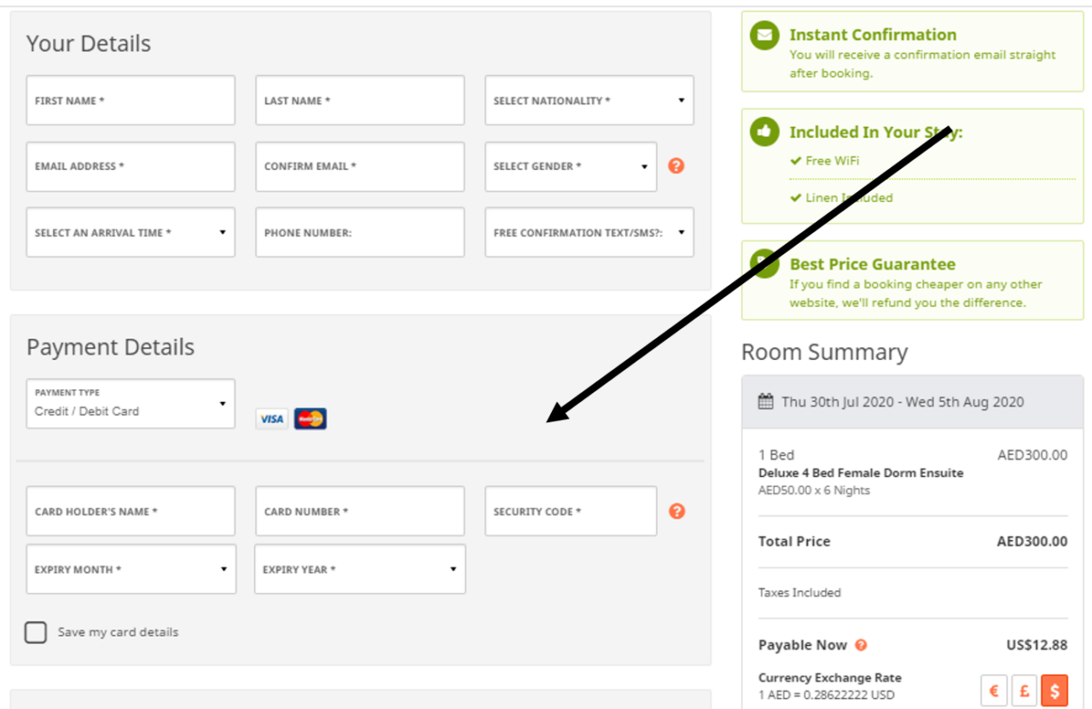Click the MasterCard icon
The width and height of the screenshot is (1092, 709).
coord(310,418)
